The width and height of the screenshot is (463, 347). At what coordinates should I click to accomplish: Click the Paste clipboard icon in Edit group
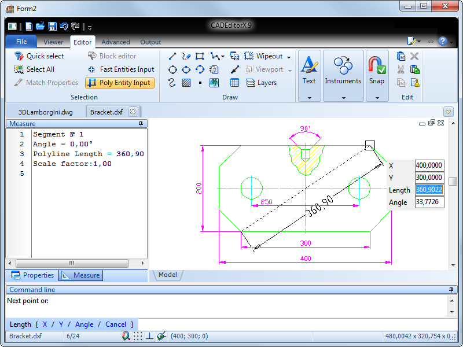400,56
